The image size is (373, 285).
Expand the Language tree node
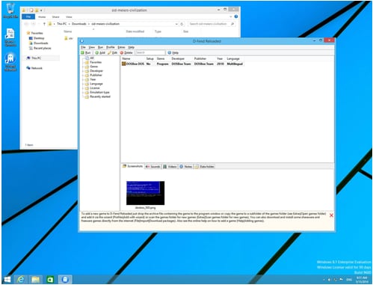click(83, 84)
